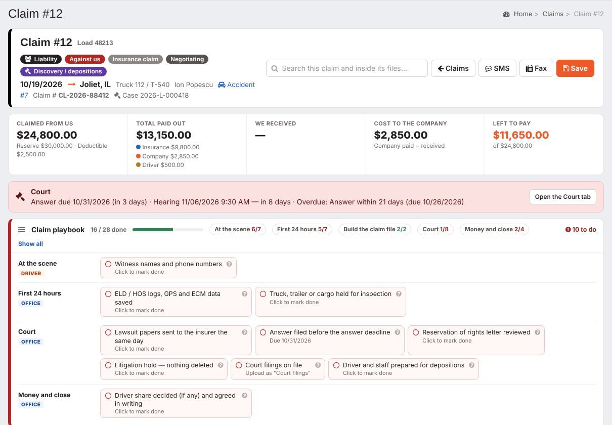The width and height of the screenshot is (612, 425).
Task: Click the Left to pay $11,650.00 amount
Action: pyautogui.click(x=521, y=135)
